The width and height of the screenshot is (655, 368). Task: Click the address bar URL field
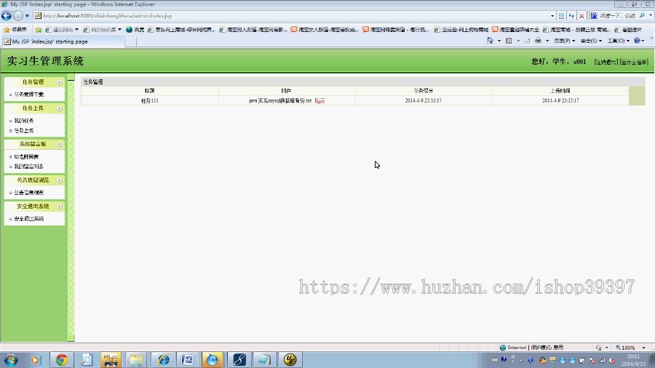click(293, 16)
